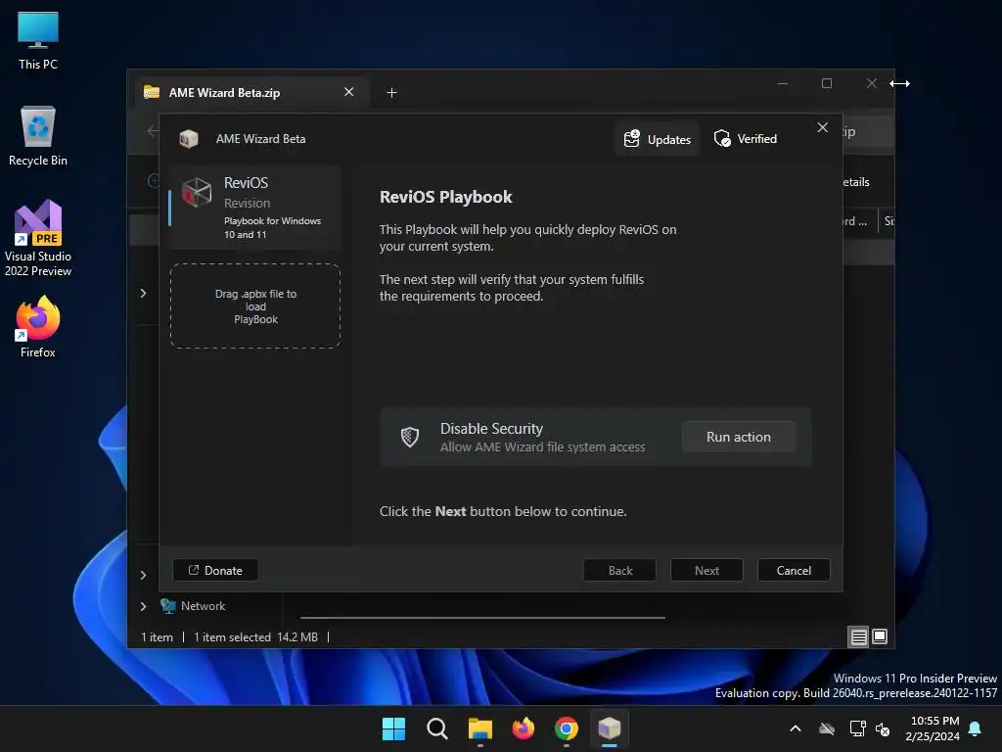Click the Disable Security shield icon

click(410, 437)
